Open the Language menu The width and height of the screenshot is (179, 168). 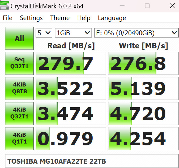click(x=112, y=18)
